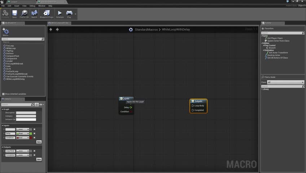This screenshot has height=173, width=306.
Task: Select the WhileLoopWithDelay macro
Action: tap(15, 79)
